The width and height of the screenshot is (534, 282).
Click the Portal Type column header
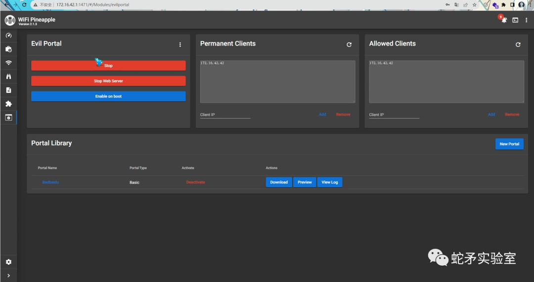(x=138, y=168)
